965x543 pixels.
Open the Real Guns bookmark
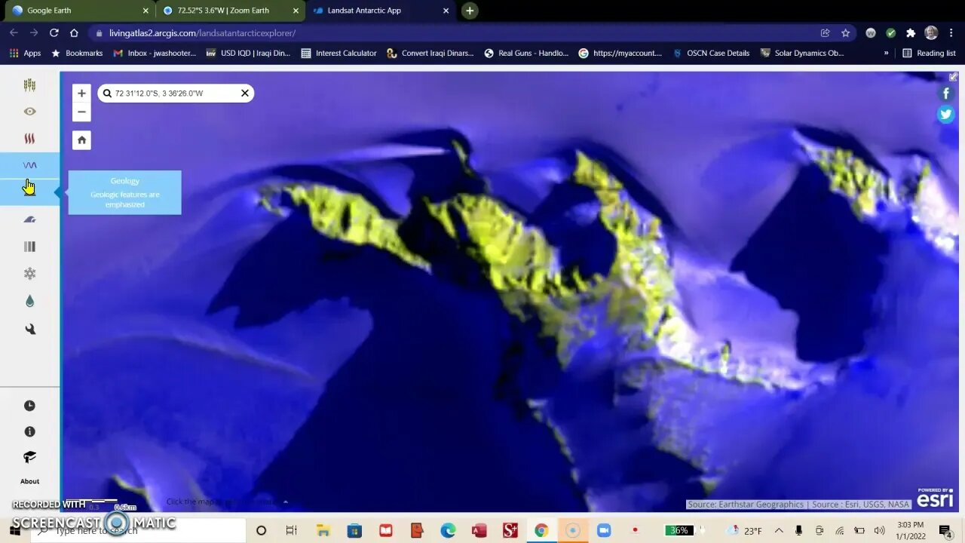526,54
